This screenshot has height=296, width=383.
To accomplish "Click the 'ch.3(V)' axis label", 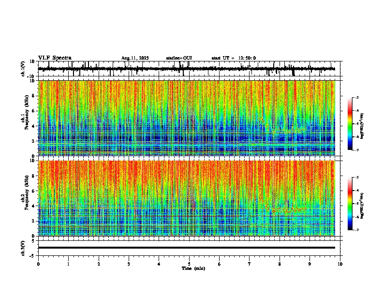I will pos(23,248).
